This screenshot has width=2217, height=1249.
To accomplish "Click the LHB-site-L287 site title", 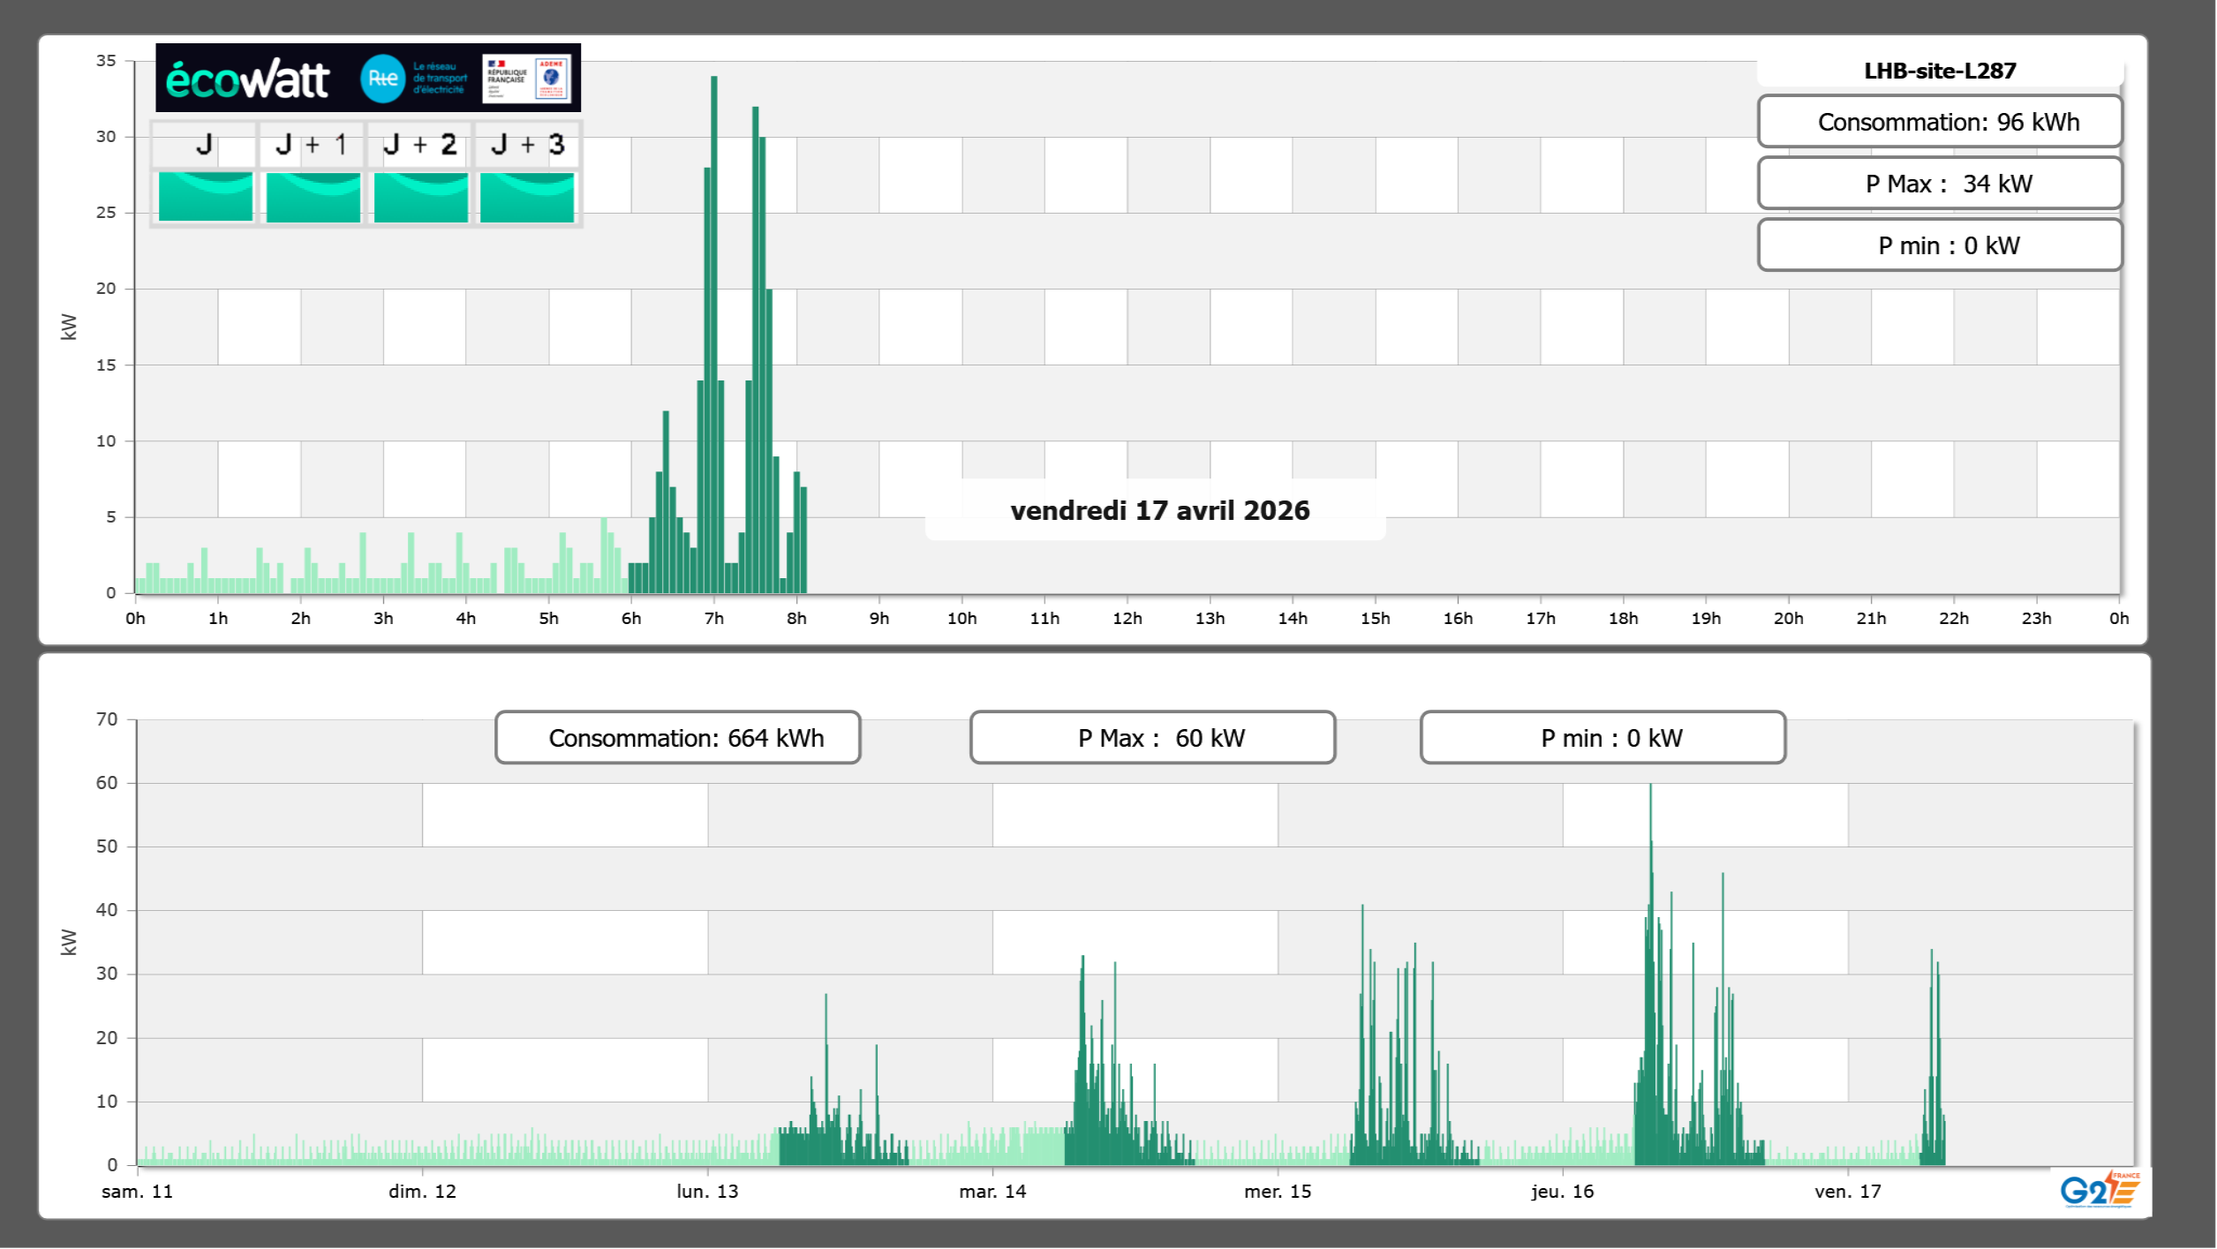I will point(1939,71).
